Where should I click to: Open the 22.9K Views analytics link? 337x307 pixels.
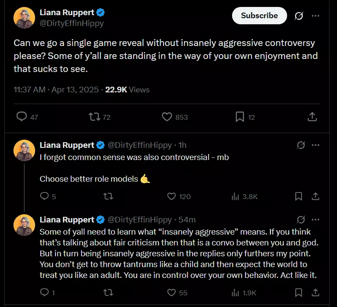click(x=127, y=90)
